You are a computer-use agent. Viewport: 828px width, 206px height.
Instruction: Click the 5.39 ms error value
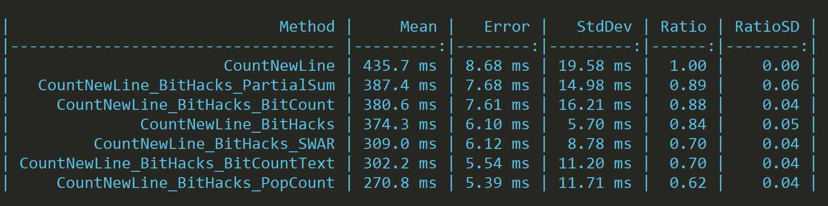click(x=497, y=183)
